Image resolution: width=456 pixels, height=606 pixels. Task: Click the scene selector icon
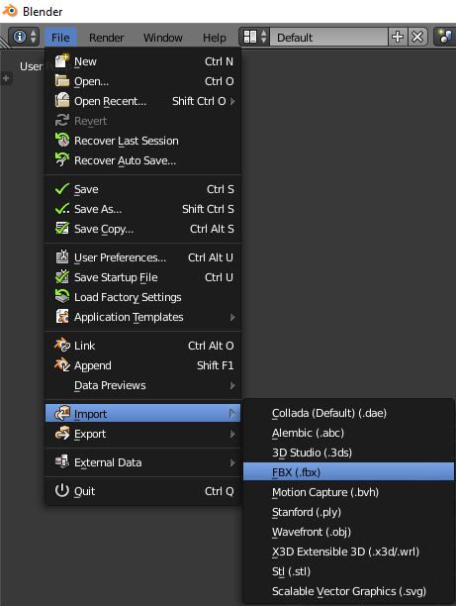[x=445, y=37]
